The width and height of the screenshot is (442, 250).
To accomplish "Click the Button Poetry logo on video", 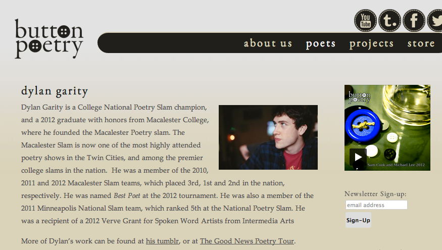I will click(x=360, y=96).
